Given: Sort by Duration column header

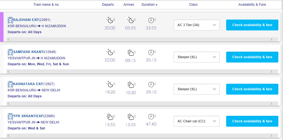Looking at the screenshot, I should click(x=149, y=5).
